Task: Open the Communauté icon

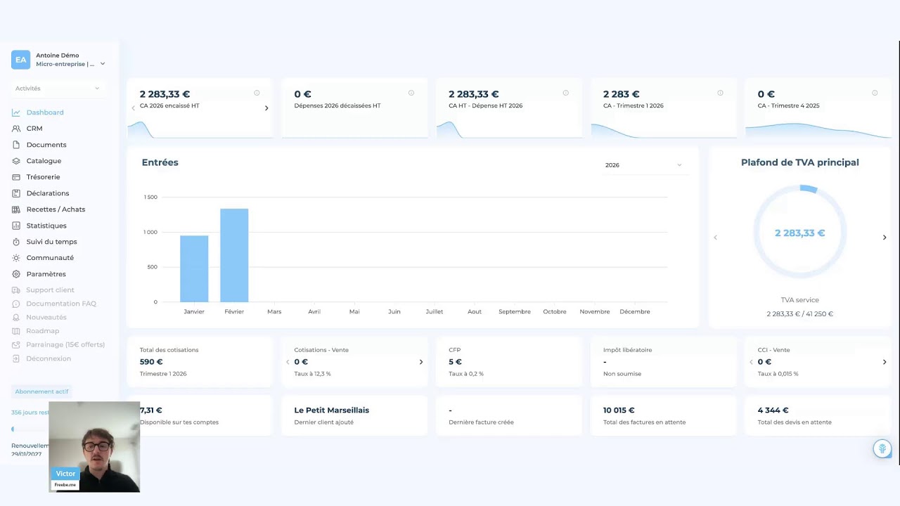Action: coord(16,258)
